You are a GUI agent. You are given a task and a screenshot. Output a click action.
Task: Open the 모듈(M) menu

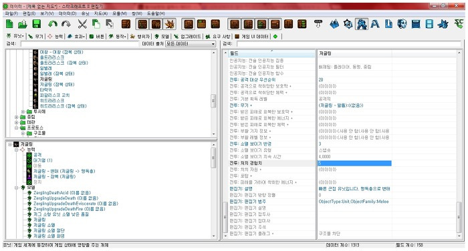coord(120,13)
